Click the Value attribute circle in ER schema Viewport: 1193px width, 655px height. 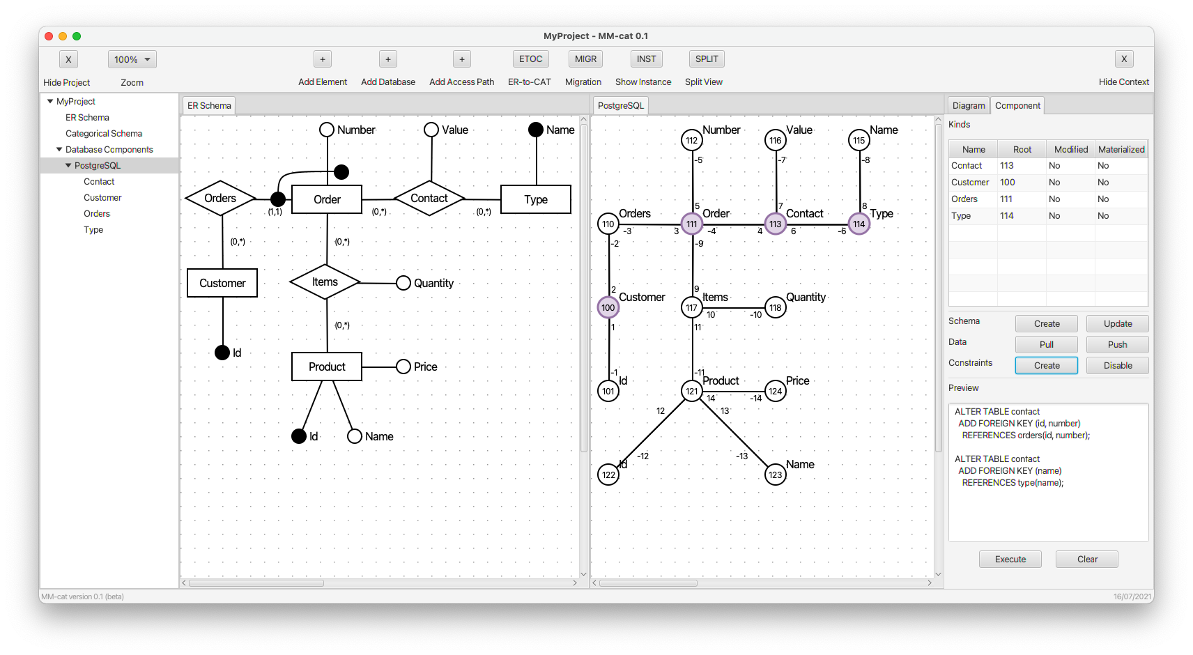coord(431,130)
